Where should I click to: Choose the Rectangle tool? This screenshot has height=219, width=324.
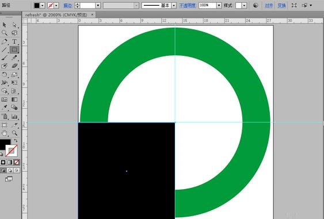[14, 50]
